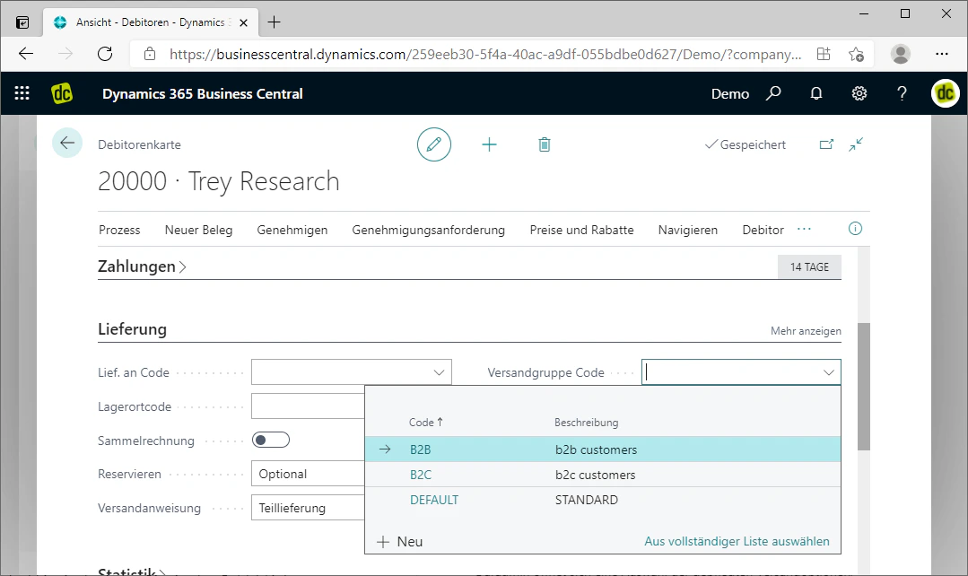The image size is (968, 576).
Task: Create a new record with plus icon
Action: pos(489,144)
